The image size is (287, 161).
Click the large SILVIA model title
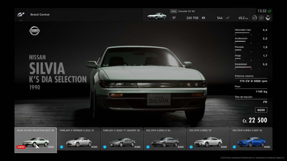click(47, 68)
